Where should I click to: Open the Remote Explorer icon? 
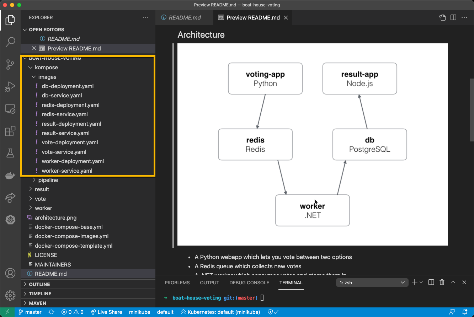coord(10,109)
